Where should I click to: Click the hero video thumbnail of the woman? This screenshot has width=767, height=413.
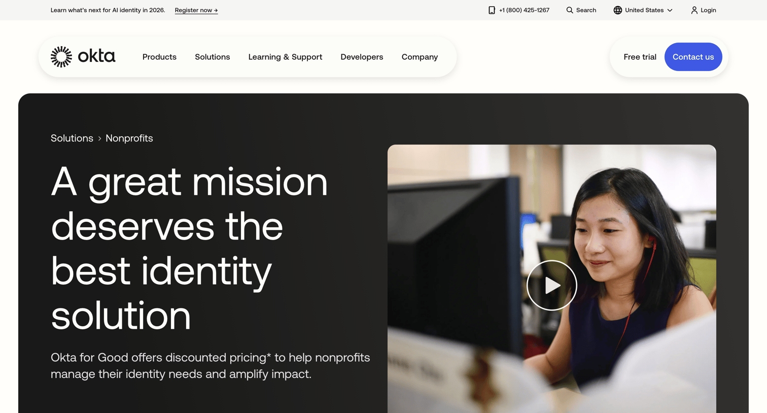coord(551,279)
